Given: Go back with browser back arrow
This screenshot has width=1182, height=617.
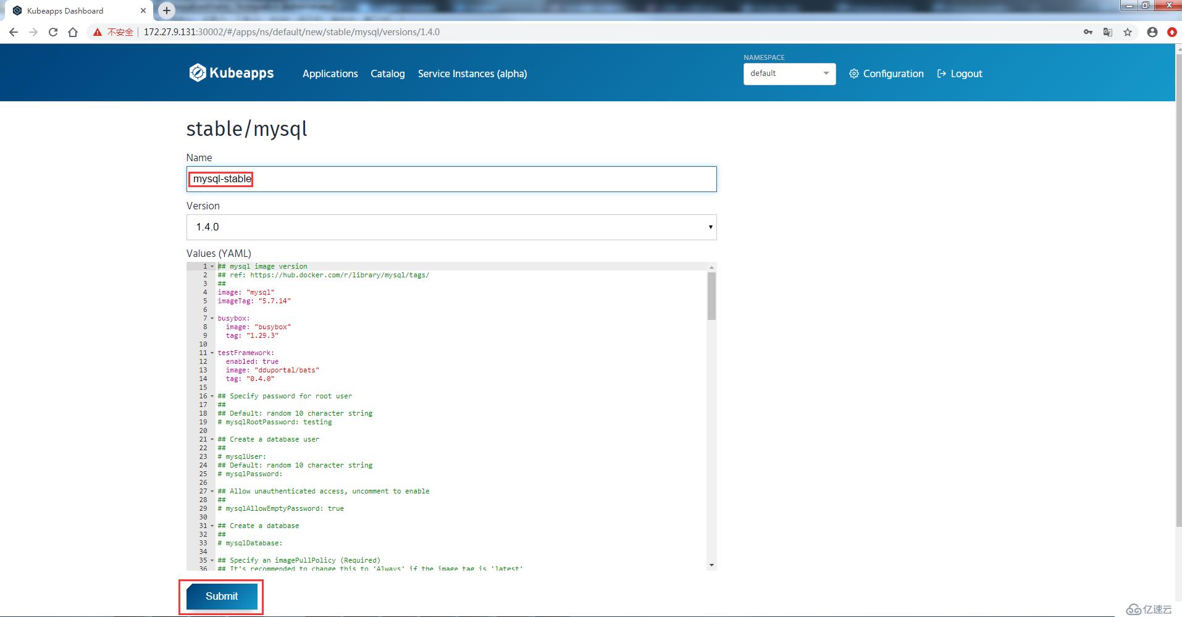Looking at the screenshot, I should point(14,32).
